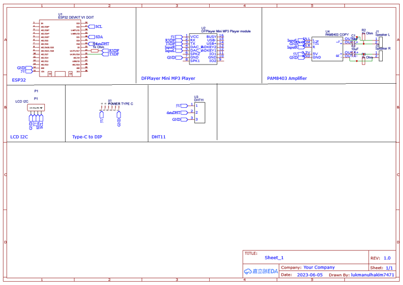Click the USB connector outline at the ESP32 bottom
This screenshot has width=403, height=285.
tap(60, 74)
